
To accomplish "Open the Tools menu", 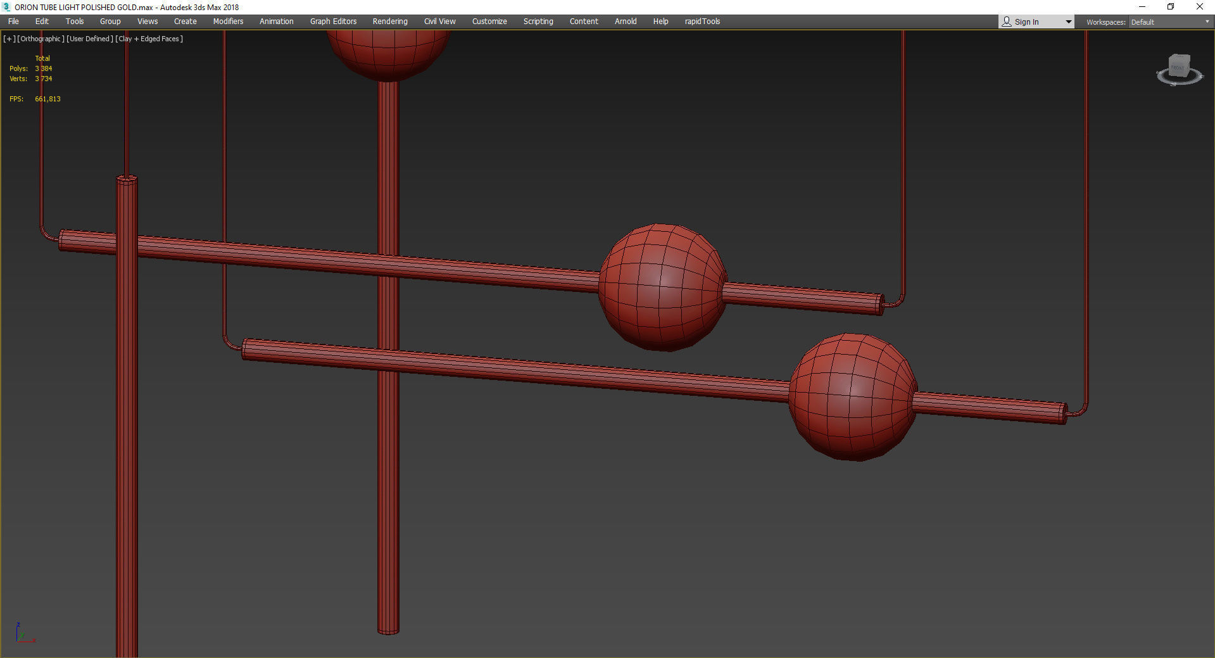I will [75, 22].
